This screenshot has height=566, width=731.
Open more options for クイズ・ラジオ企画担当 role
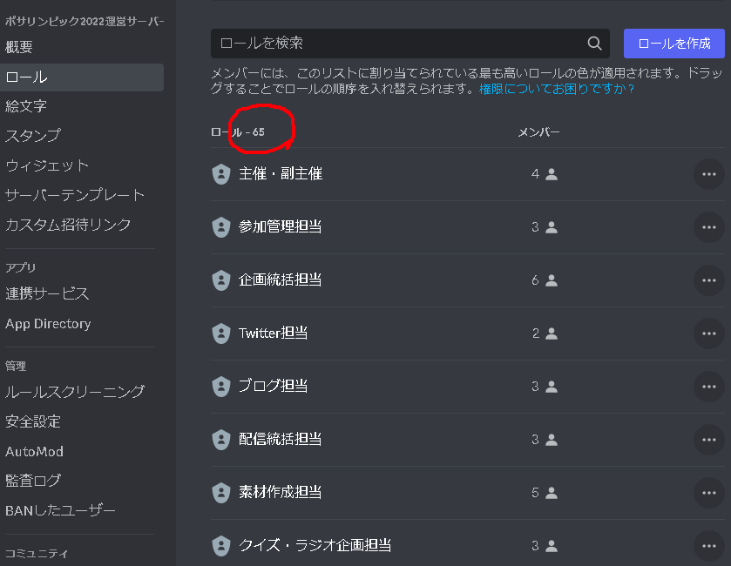coord(708,546)
